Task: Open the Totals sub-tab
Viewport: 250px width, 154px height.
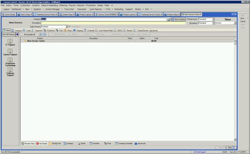Action: point(27,30)
